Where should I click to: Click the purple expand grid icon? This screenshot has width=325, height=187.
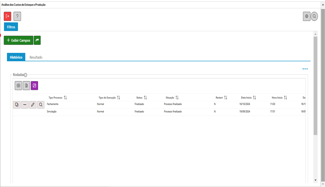[x=34, y=86]
